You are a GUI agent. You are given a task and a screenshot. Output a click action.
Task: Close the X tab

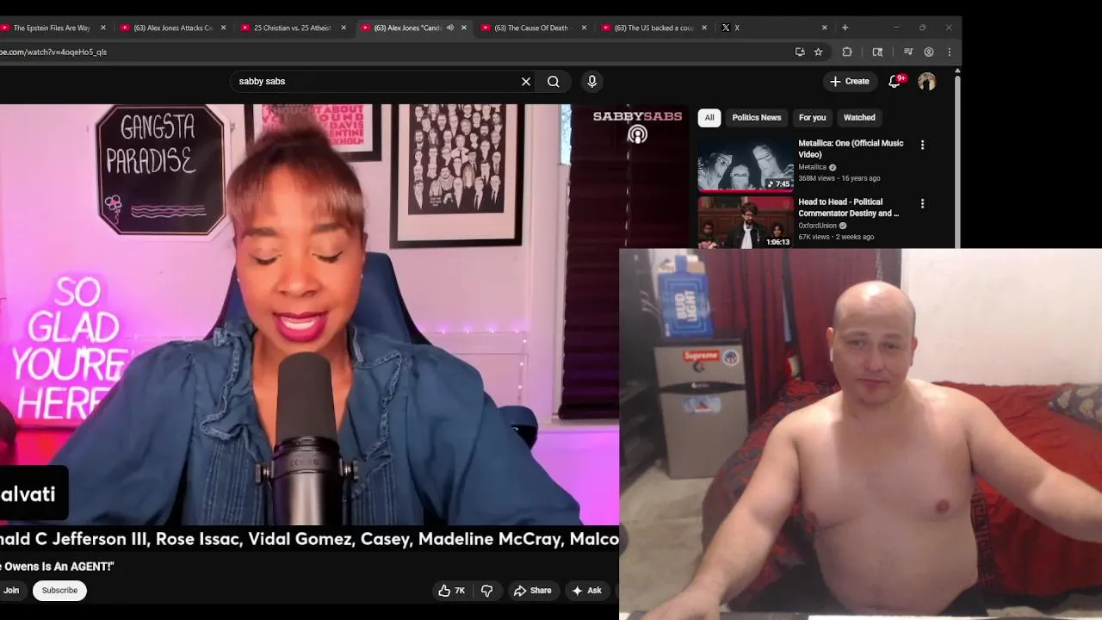(x=824, y=28)
